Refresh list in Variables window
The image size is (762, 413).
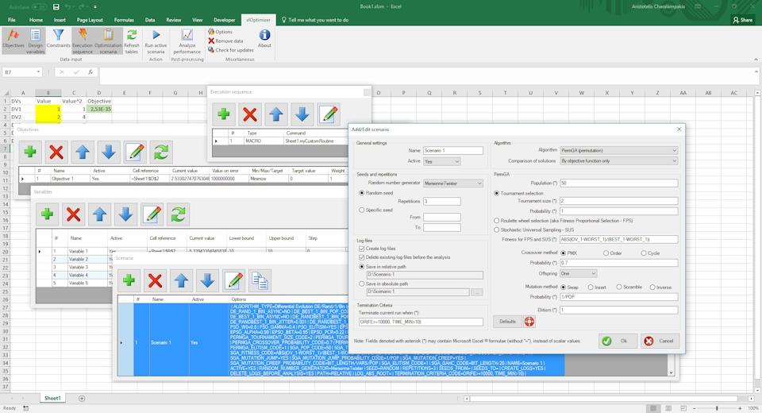point(179,214)
